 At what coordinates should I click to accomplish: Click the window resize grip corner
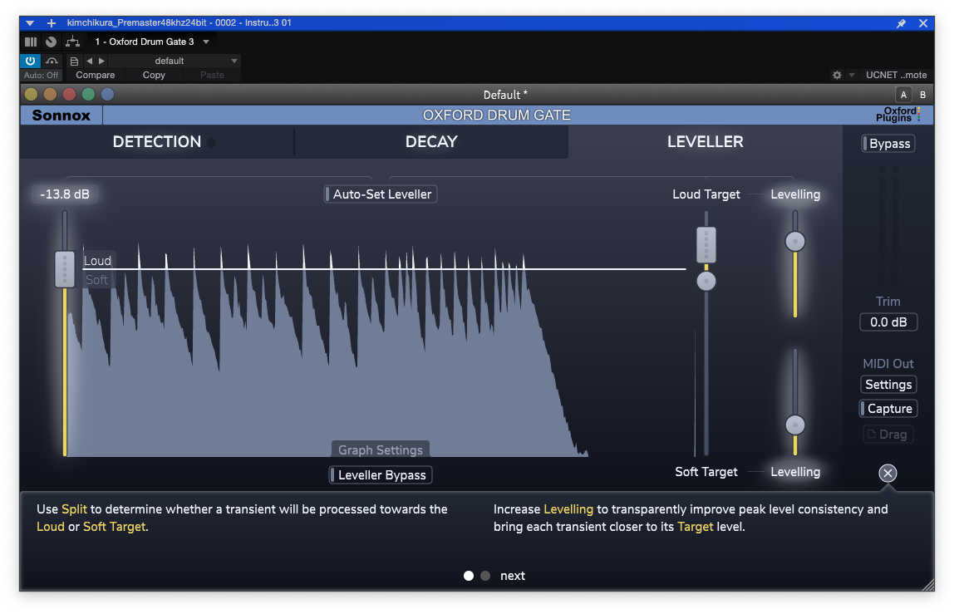tap(928, 585)
